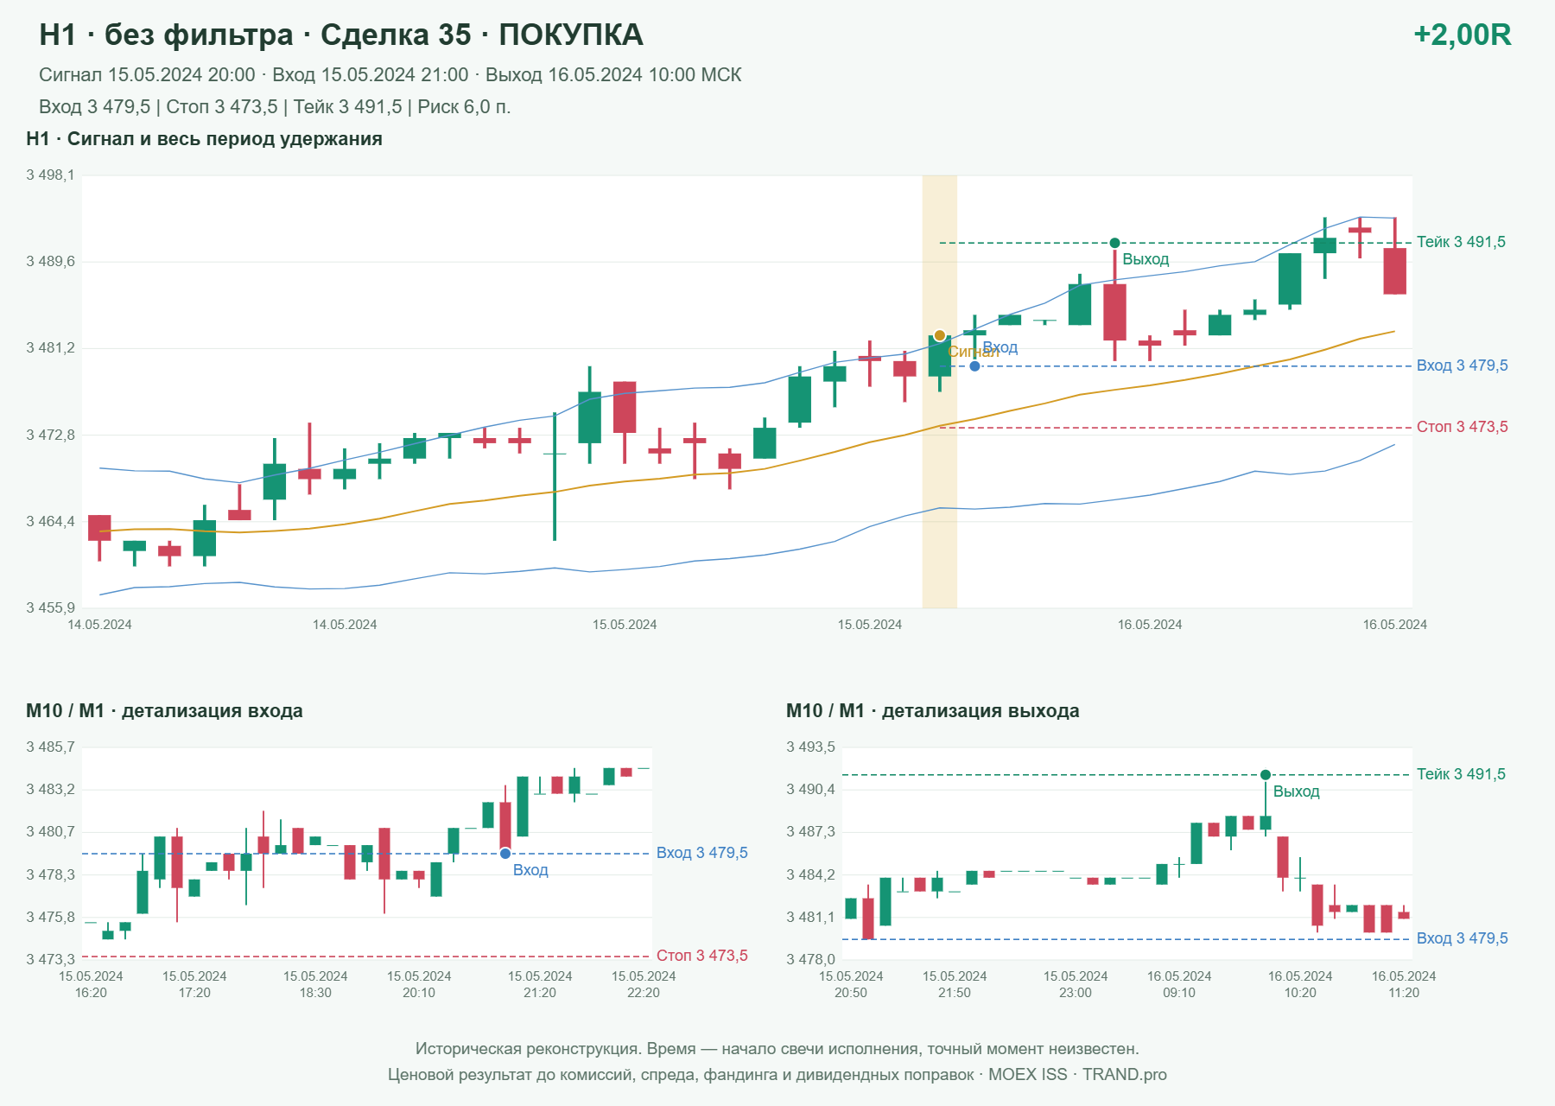Click the 3 455,9 price axis label

point(50,608)
